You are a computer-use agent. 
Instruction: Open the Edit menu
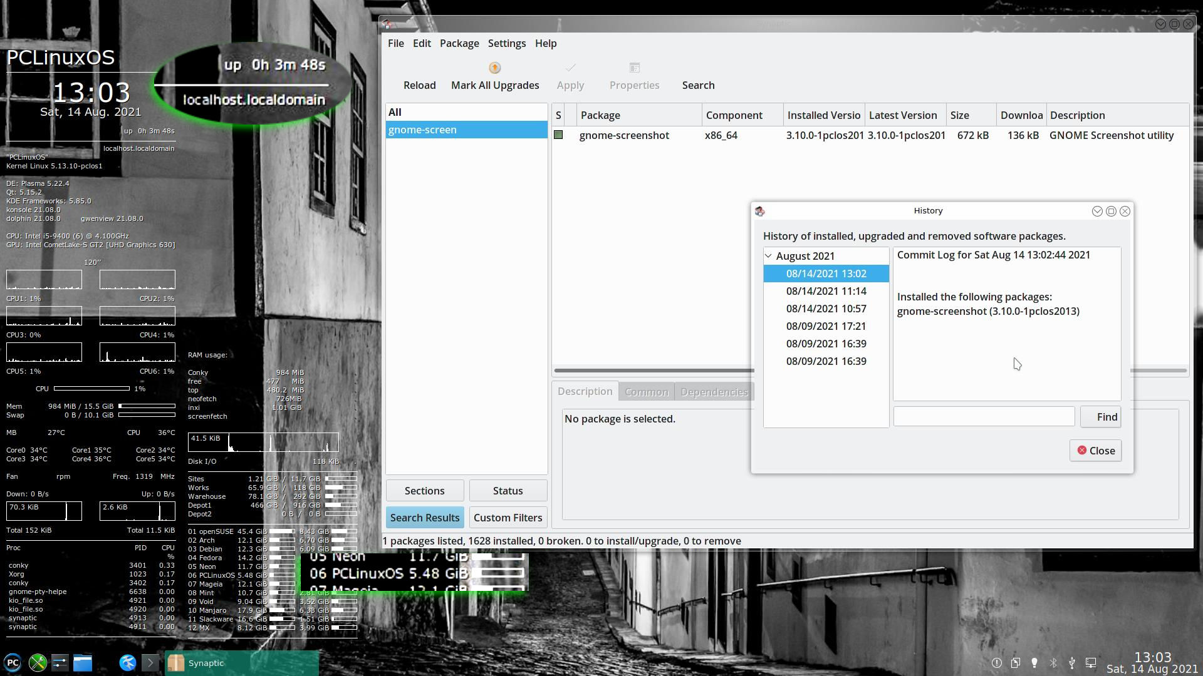[422, 43]
